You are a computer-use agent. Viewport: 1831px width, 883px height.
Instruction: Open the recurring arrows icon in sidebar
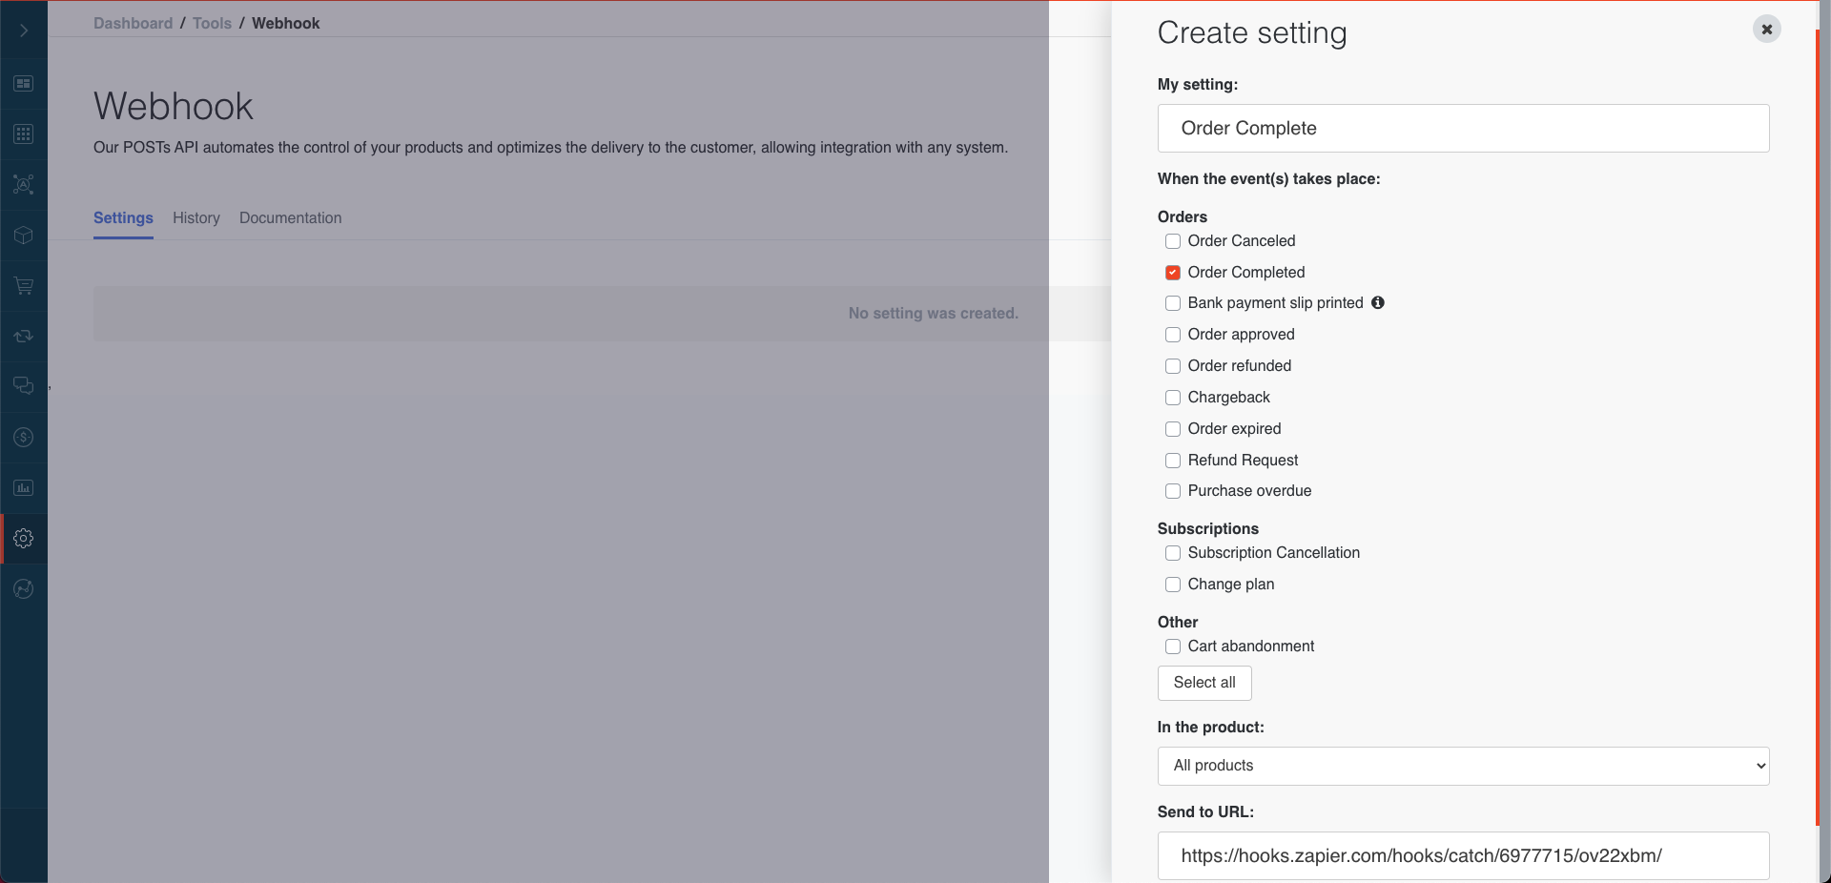tap(24, 336)
